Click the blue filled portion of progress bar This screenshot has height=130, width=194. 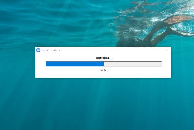(75, 64)
